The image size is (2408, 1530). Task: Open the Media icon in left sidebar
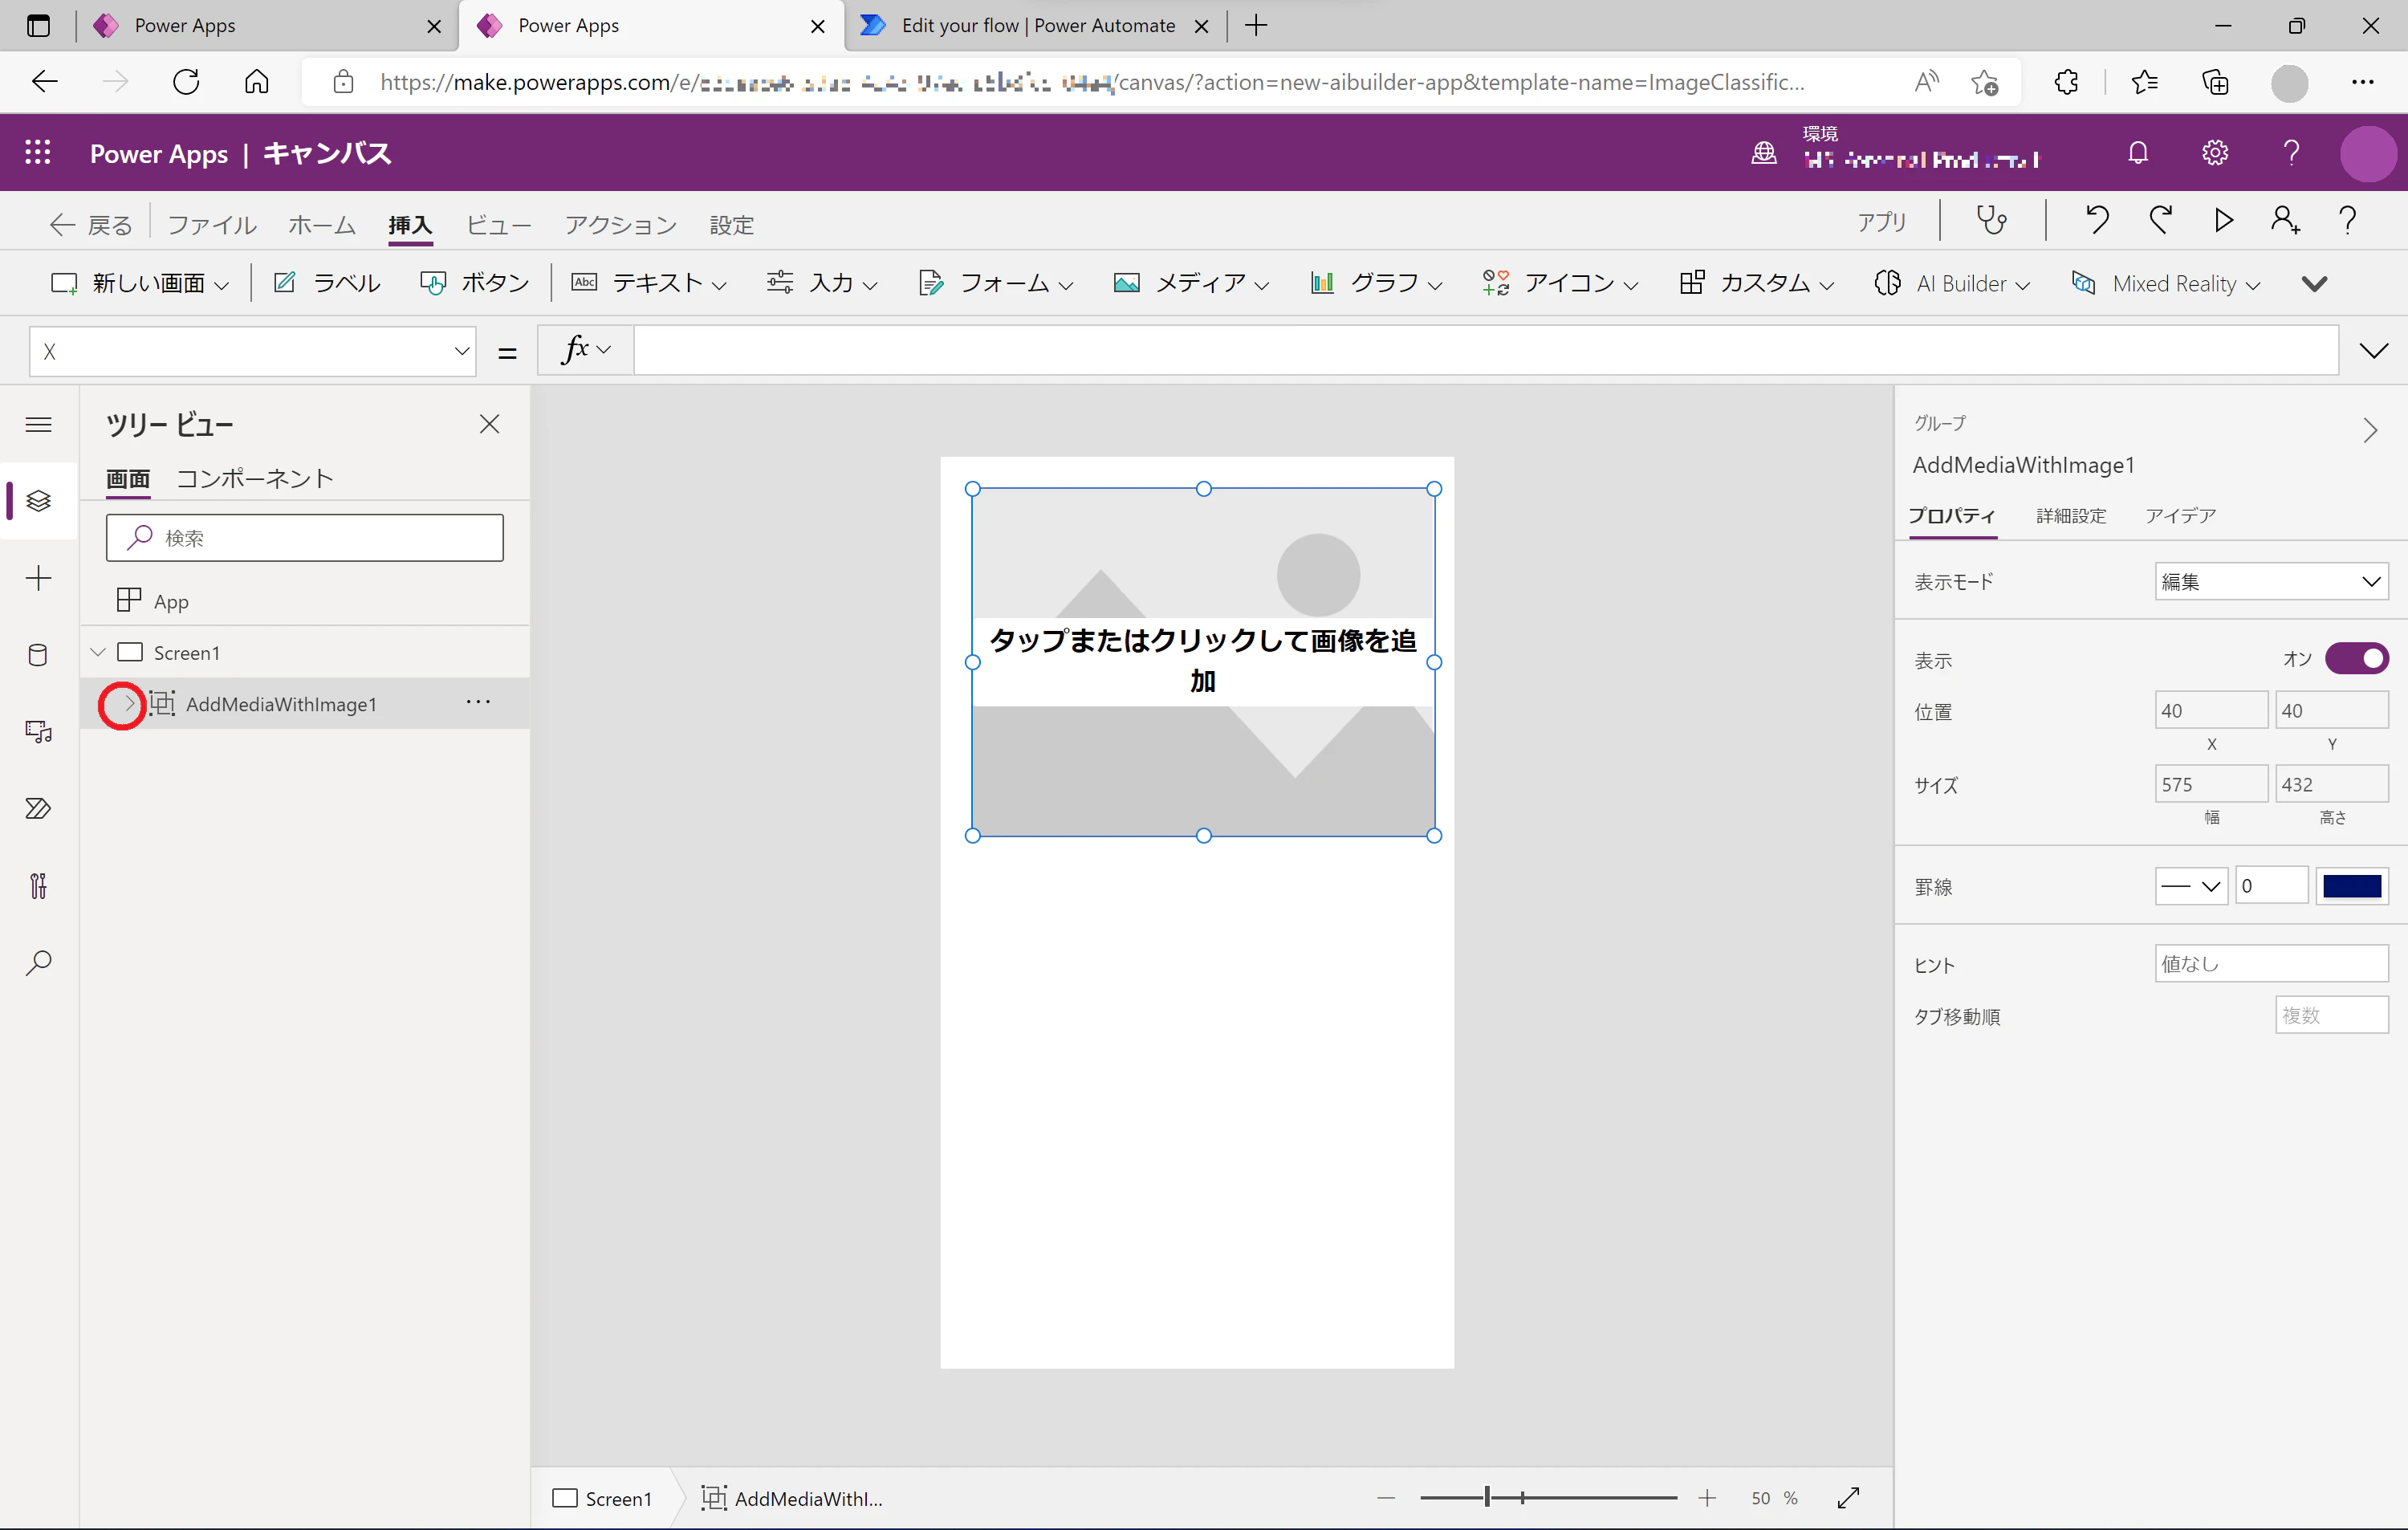39,732
